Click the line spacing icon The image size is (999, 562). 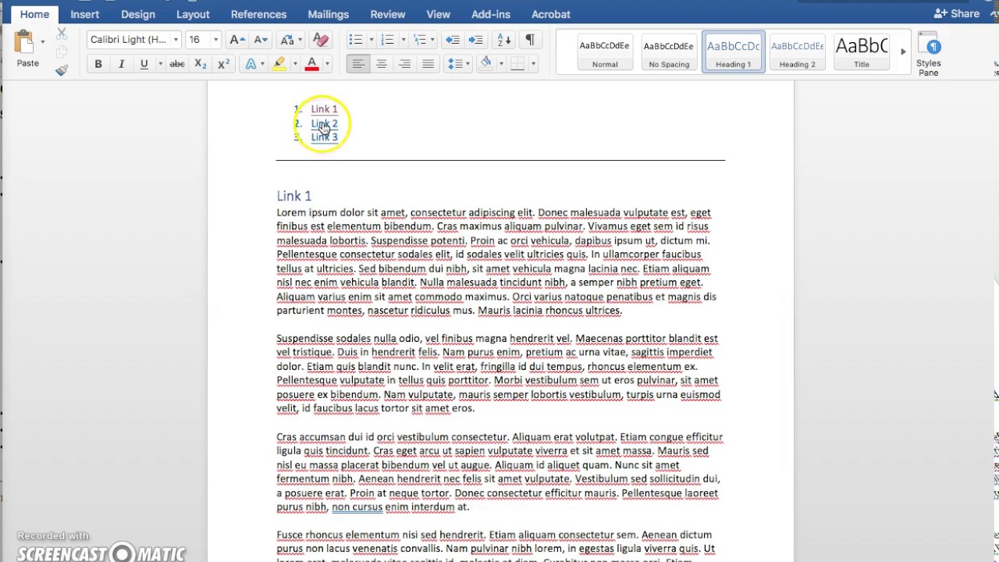coord(454,64)
